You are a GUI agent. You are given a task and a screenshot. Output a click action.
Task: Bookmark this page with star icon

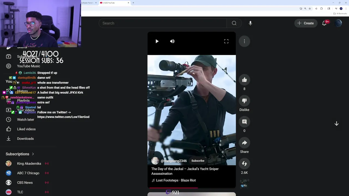click(x=310, y=8)
